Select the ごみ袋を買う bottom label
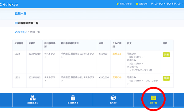The width and height of the screenshot is (184, 112). point(73,103)
